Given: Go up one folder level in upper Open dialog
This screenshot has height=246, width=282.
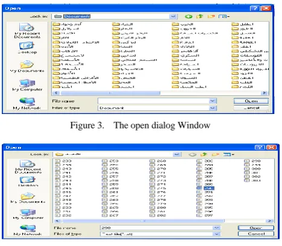Looking at the screenshot, I should tap(199, 16).
